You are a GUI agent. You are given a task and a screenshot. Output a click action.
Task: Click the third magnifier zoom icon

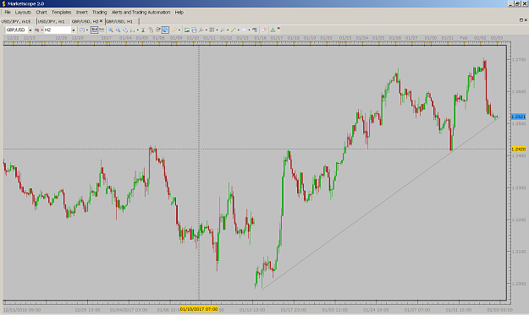pyautogui.click(x=125, y=30)
